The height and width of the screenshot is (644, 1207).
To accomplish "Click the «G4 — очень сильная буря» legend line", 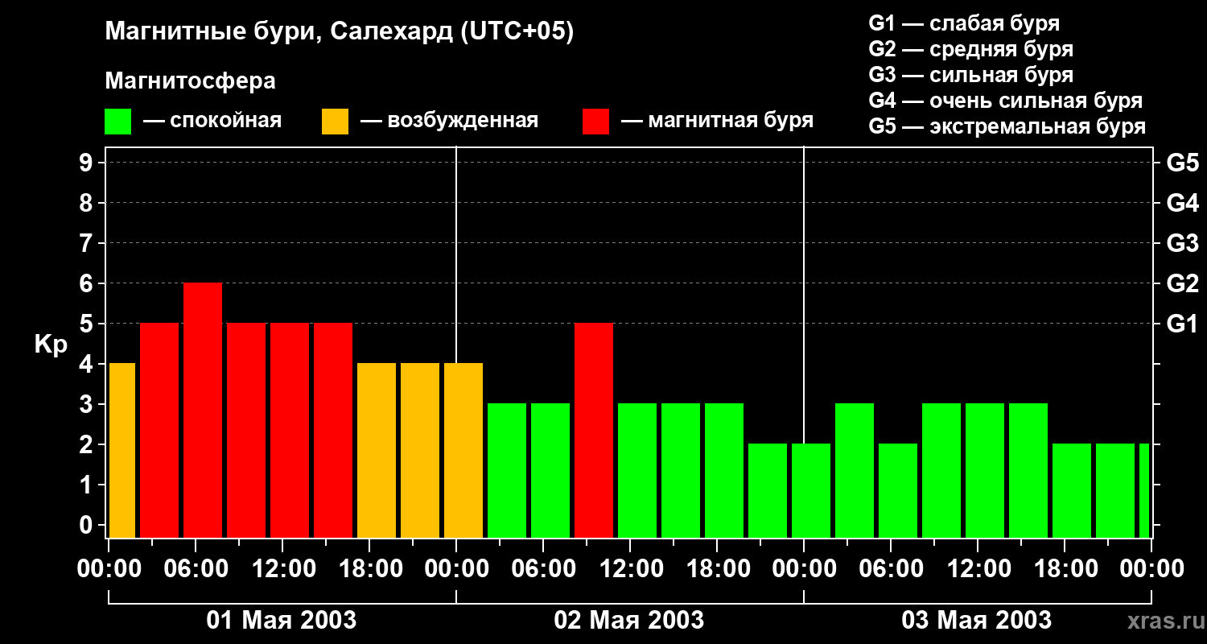I will [1006, 101].
